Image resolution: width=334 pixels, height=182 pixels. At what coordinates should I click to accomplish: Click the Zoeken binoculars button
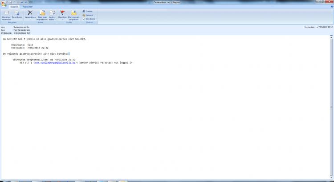[87, 11]
